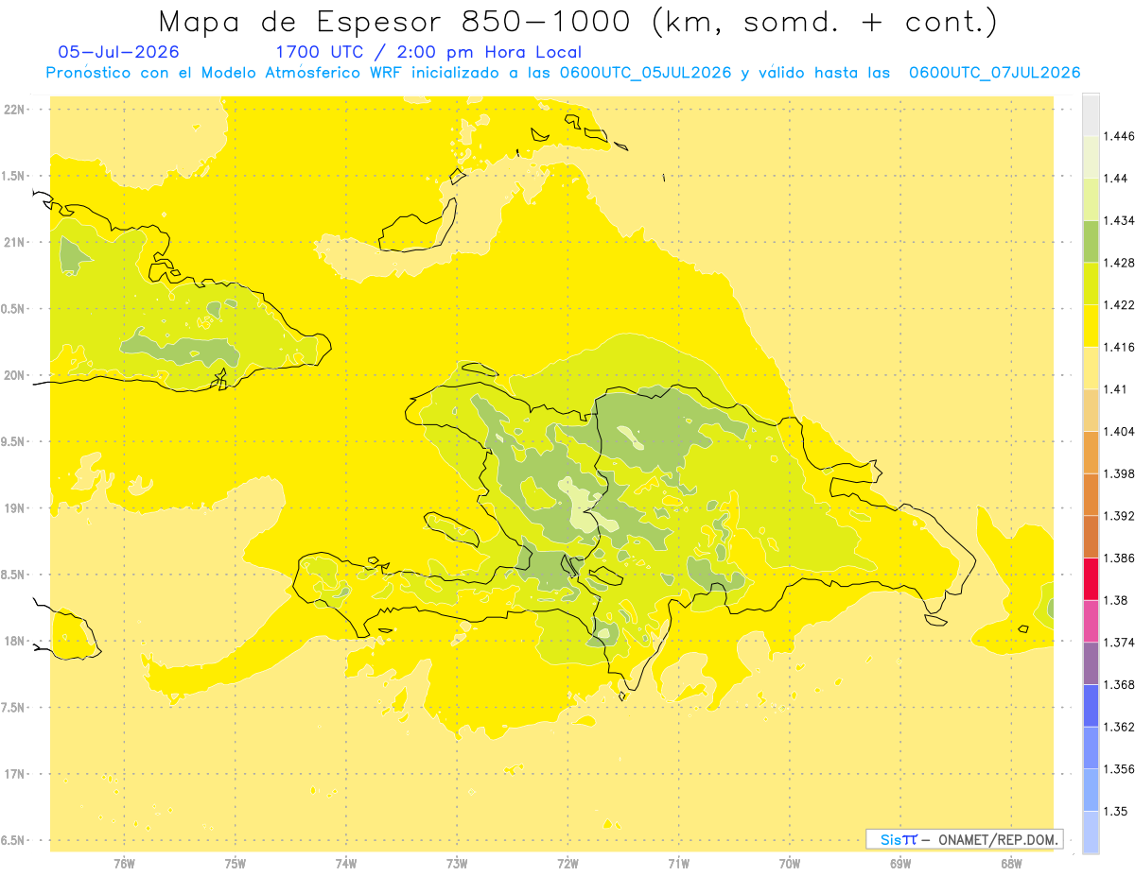This screenshot has width=1135, height=876.
Task: Click the legend value 1.392
Action: 1119,516
